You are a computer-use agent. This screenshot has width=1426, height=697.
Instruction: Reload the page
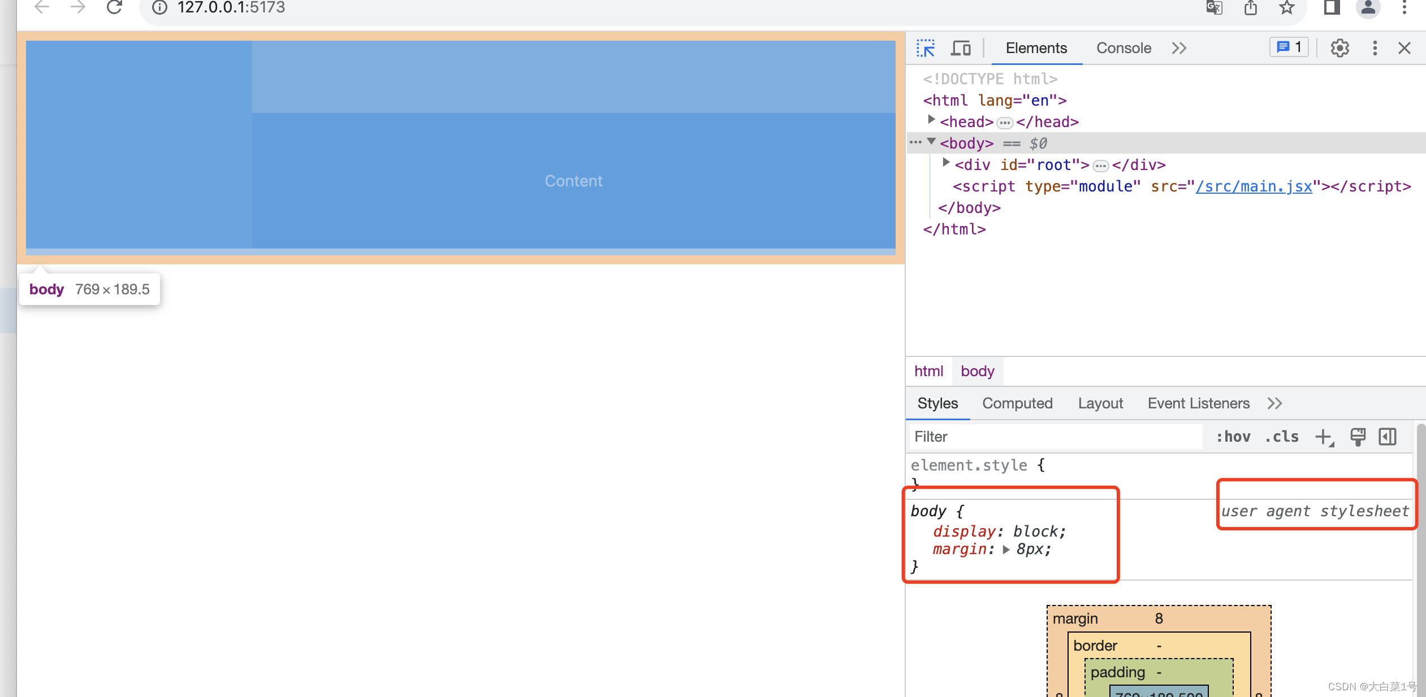tap(115, 7)
